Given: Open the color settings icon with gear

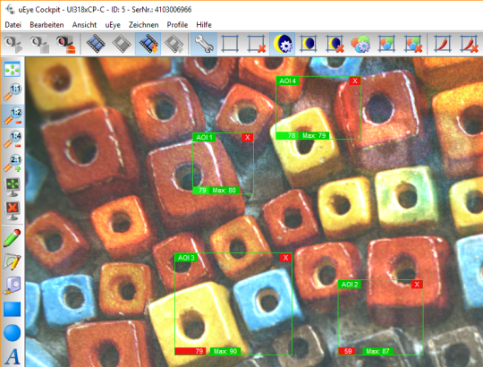Looking at the screenshot, I should pos(360,44).
